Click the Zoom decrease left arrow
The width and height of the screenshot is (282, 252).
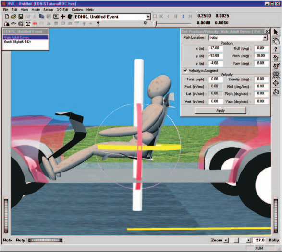[x=226, y=240]
